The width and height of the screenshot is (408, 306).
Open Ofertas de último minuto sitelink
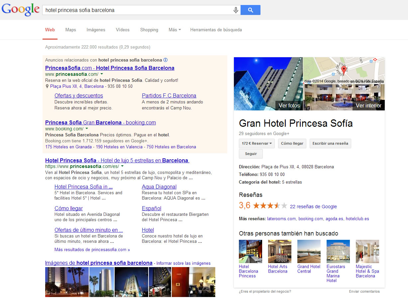point(89,230)
